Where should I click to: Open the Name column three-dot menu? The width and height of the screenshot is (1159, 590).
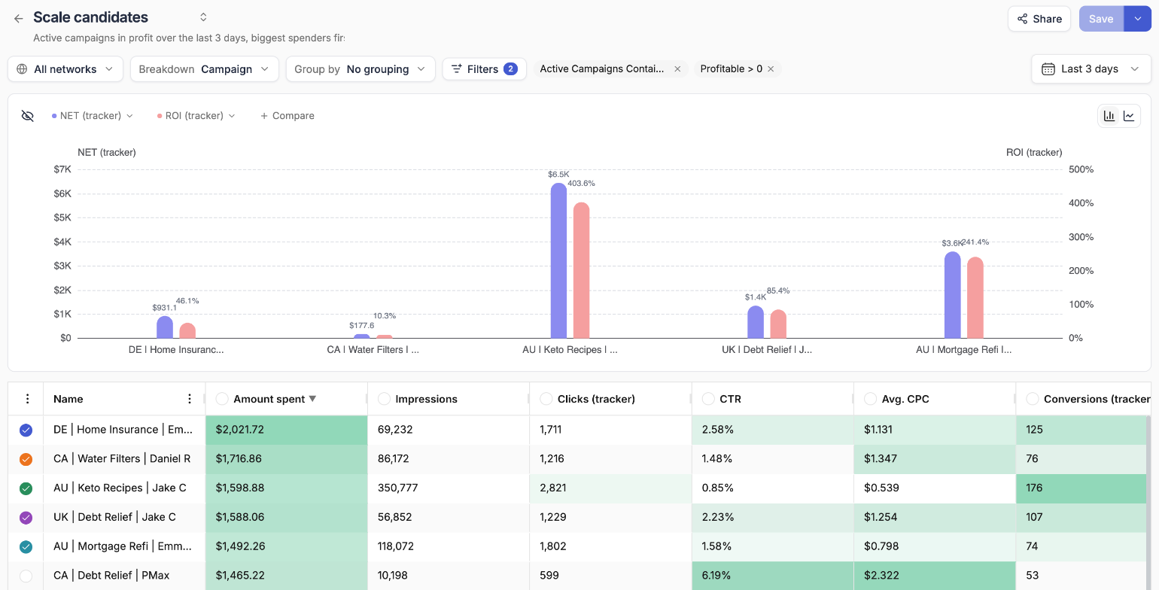tap(190, 399)
